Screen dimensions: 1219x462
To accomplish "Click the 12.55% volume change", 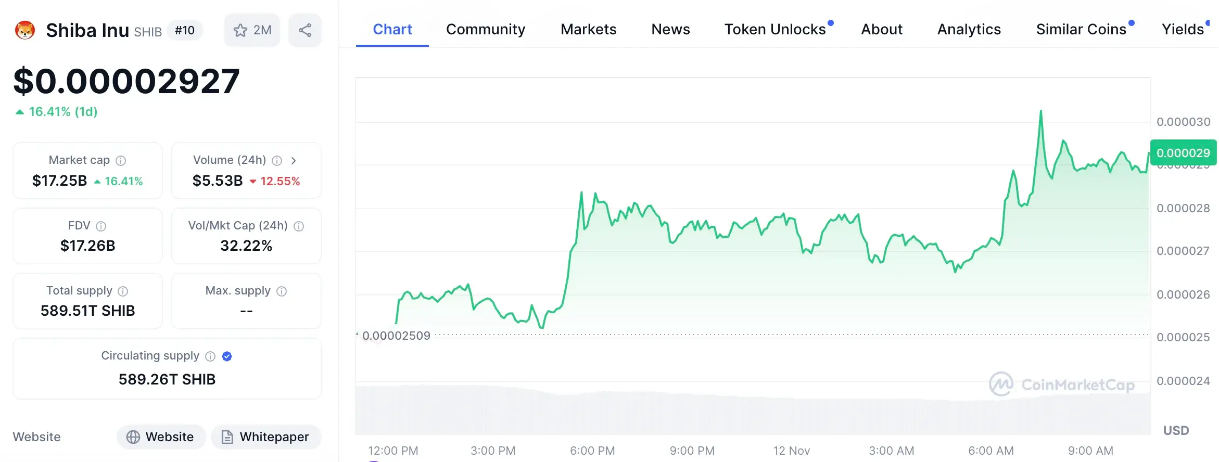I will [x=275, y=182].
